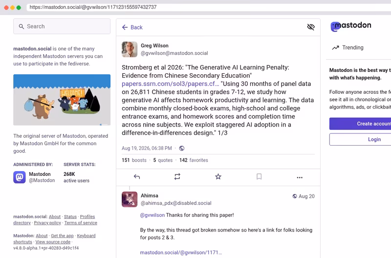Open the three-dot more options menu
Viewport: 391px width, 258px height.
(x=300, y=177)
